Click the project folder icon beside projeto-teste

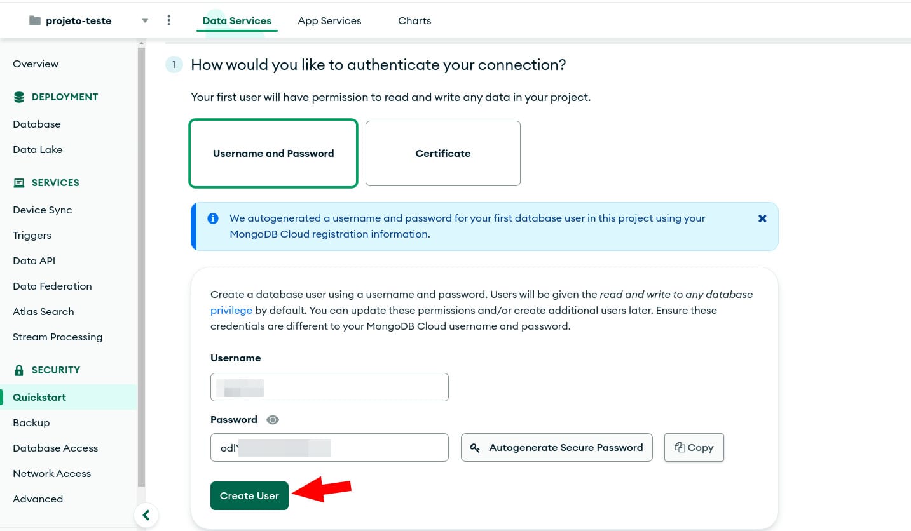point(35,20)
